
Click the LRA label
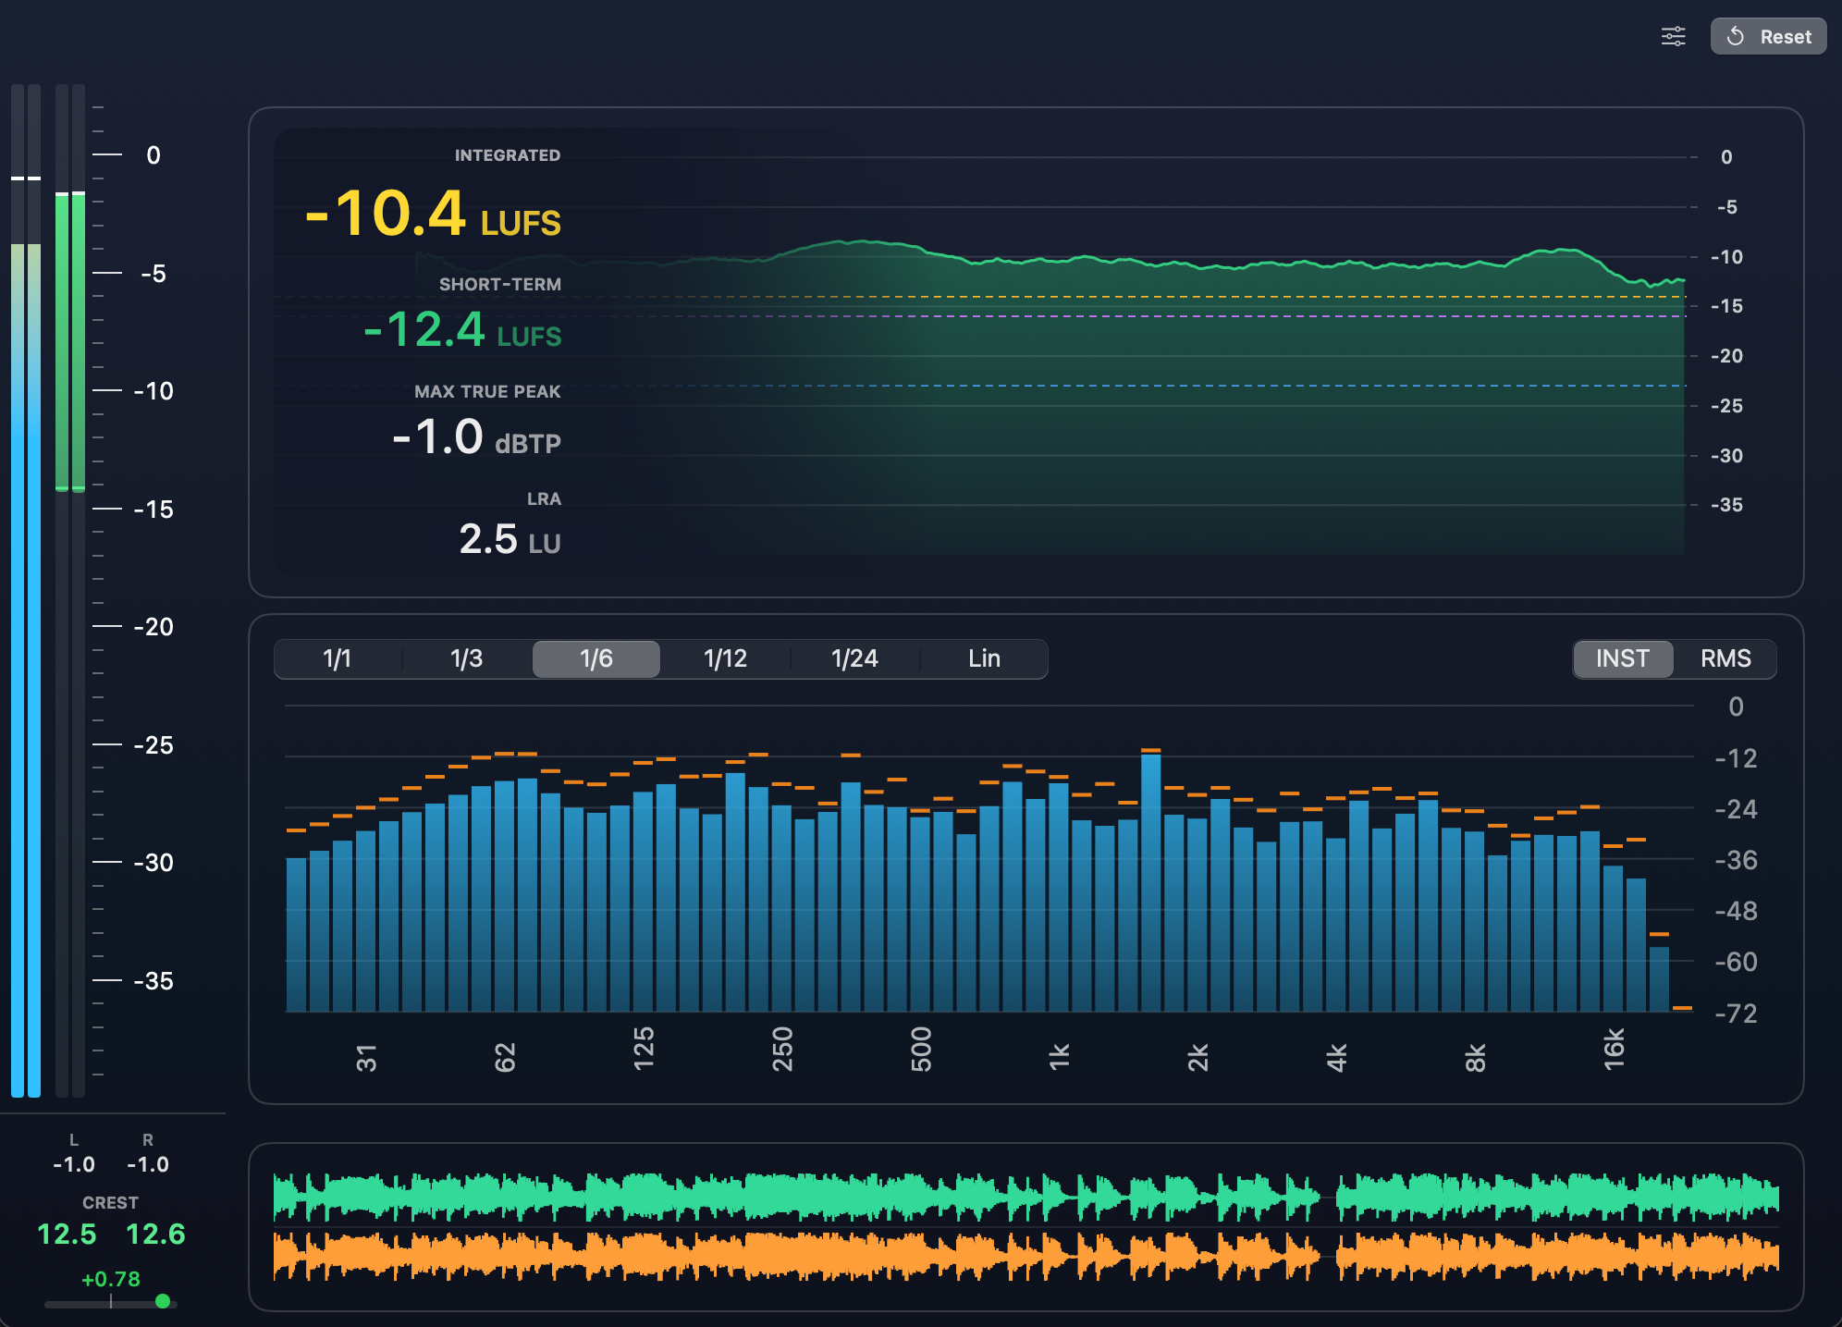point(544,499)
